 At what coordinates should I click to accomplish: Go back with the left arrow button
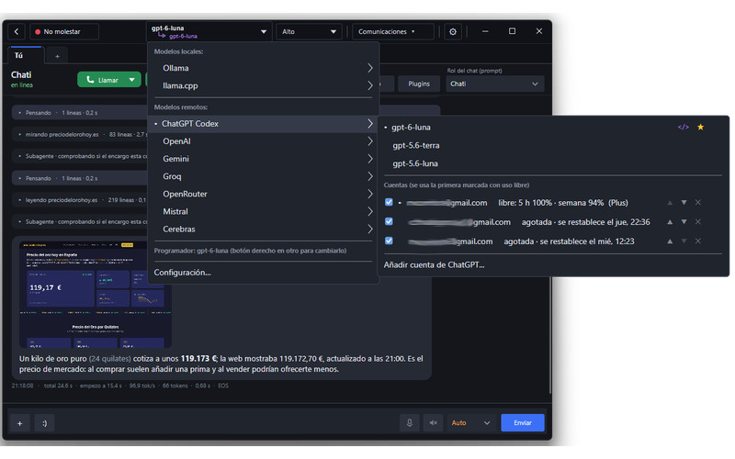(17, 31)
